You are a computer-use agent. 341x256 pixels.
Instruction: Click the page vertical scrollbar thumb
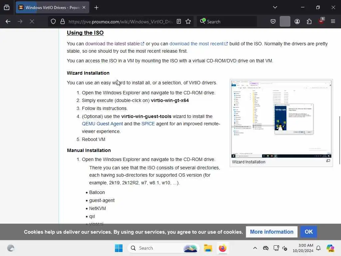coord(339,140)
